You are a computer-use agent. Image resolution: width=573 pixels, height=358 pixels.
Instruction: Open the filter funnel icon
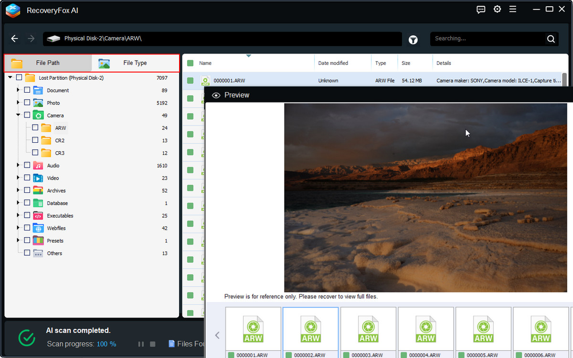coord(413,40)
